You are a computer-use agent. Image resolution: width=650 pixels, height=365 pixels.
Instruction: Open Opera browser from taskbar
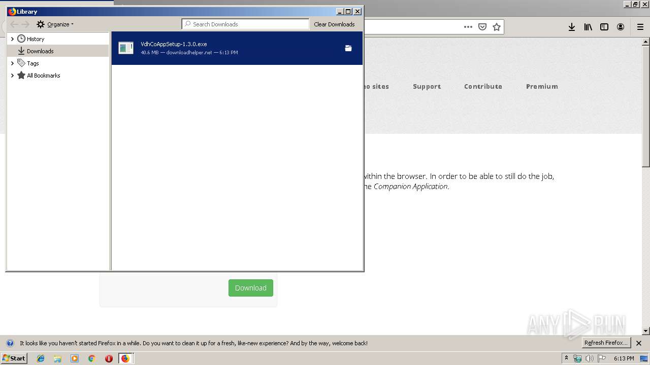[109, 358]
